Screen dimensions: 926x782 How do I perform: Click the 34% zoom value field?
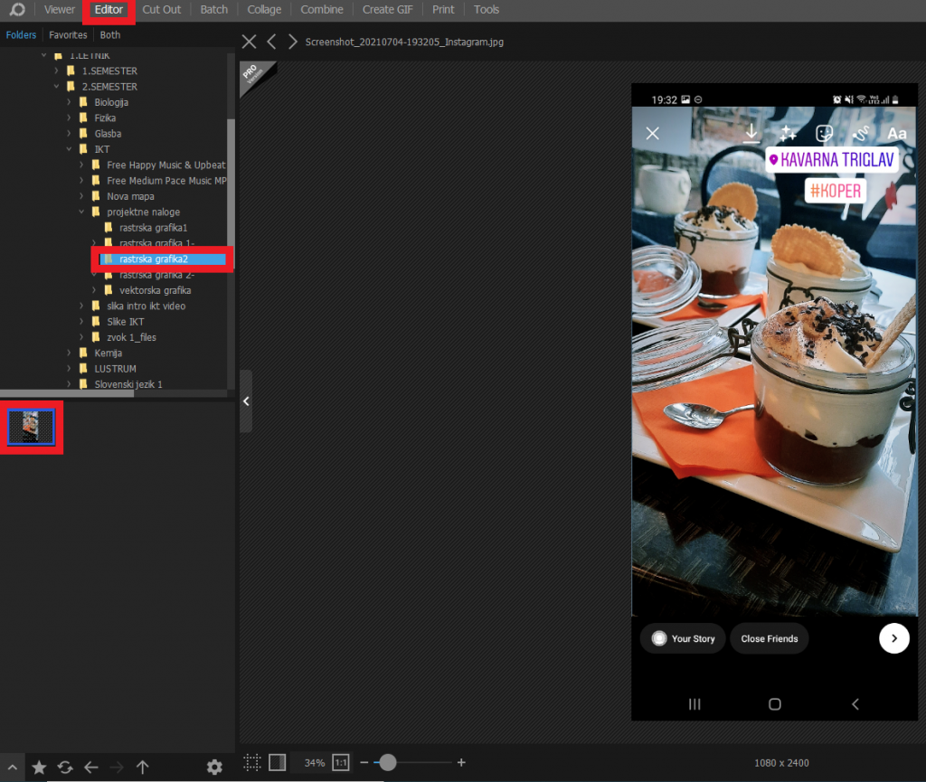314,762
